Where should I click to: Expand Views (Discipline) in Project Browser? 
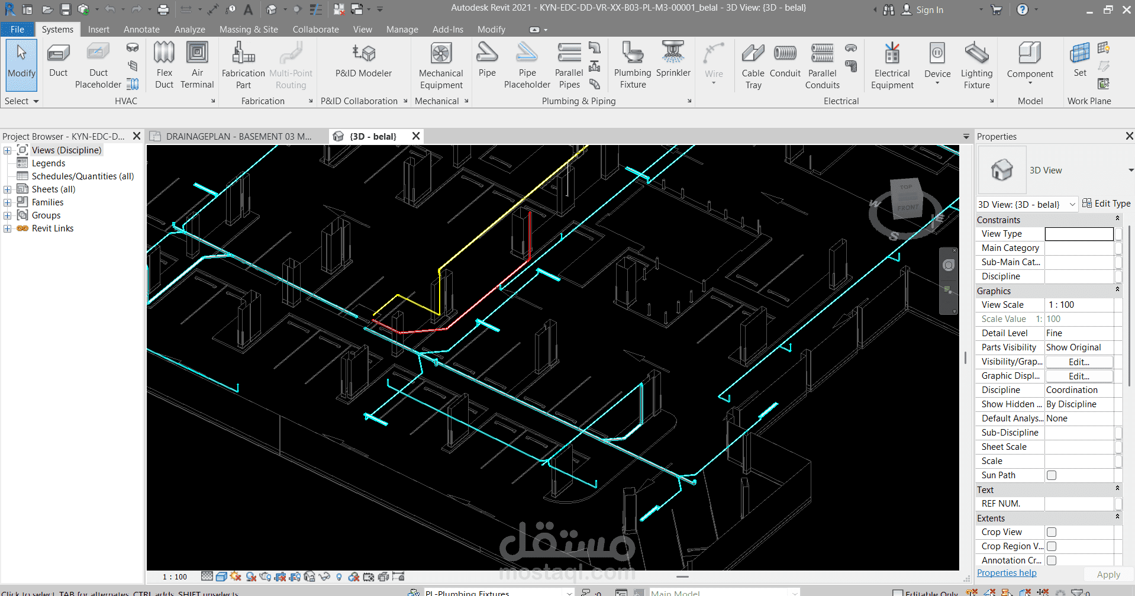7,150
